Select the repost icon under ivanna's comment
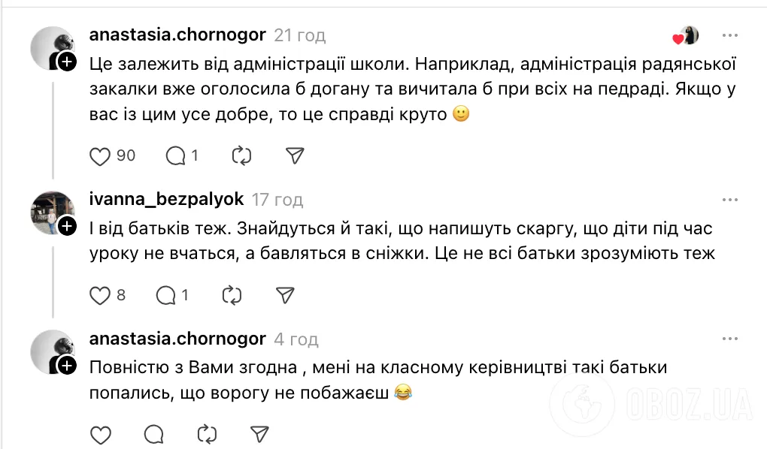The image size is (767, 449). [232, 294]
